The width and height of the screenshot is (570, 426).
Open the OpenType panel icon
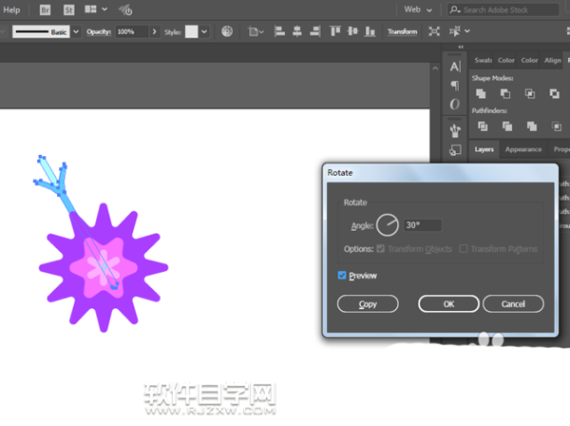(x=455, y=104)
